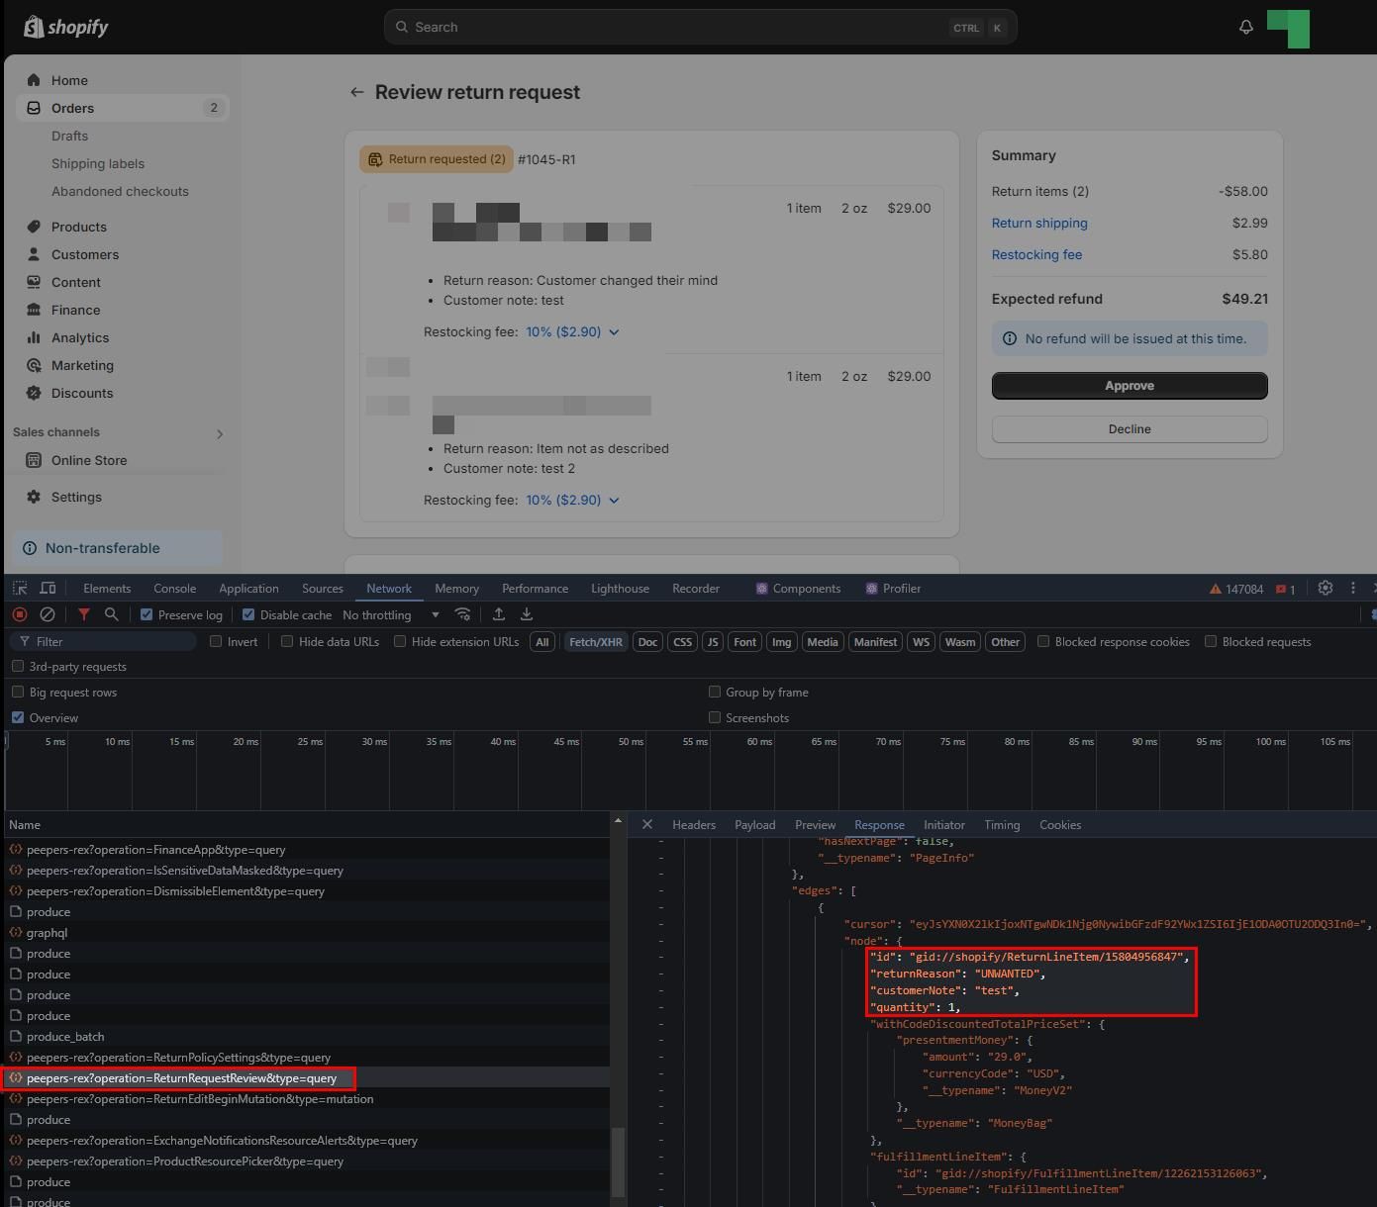Click the stop recording network log icon
This screenshot has width=1377, height=1207.
[19, 614]
